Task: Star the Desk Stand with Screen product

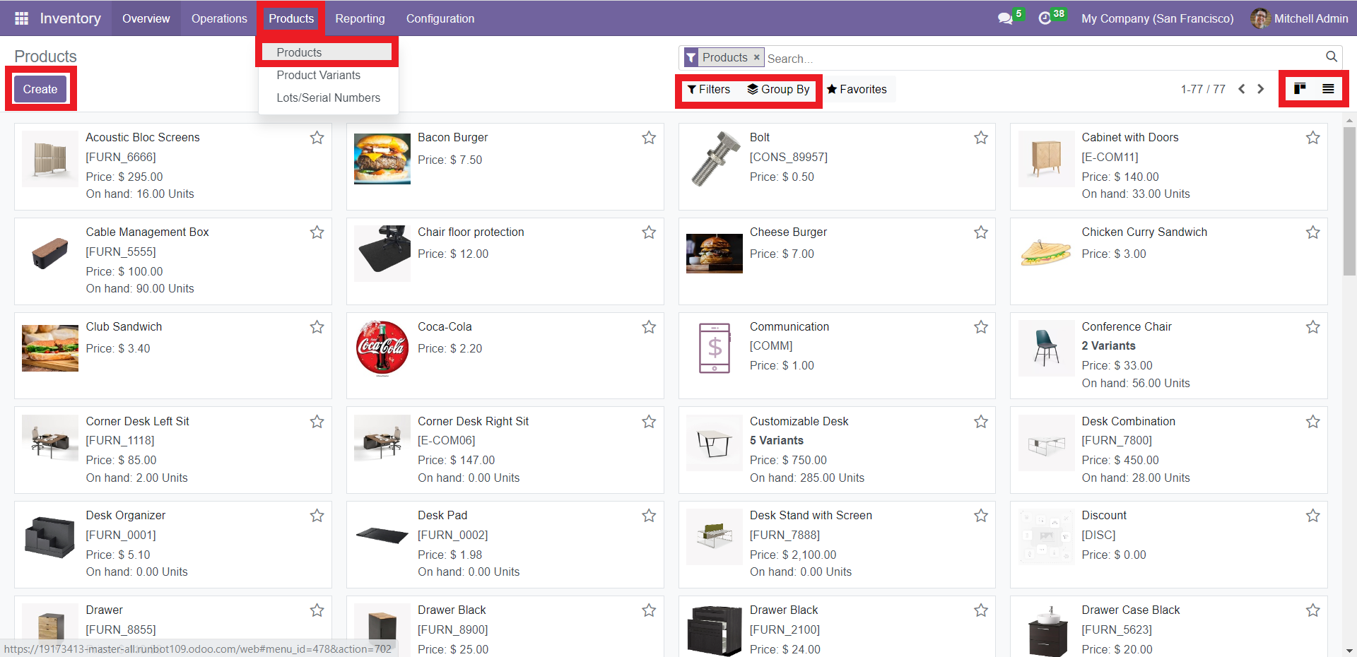Action: click(x=981, y=516)
